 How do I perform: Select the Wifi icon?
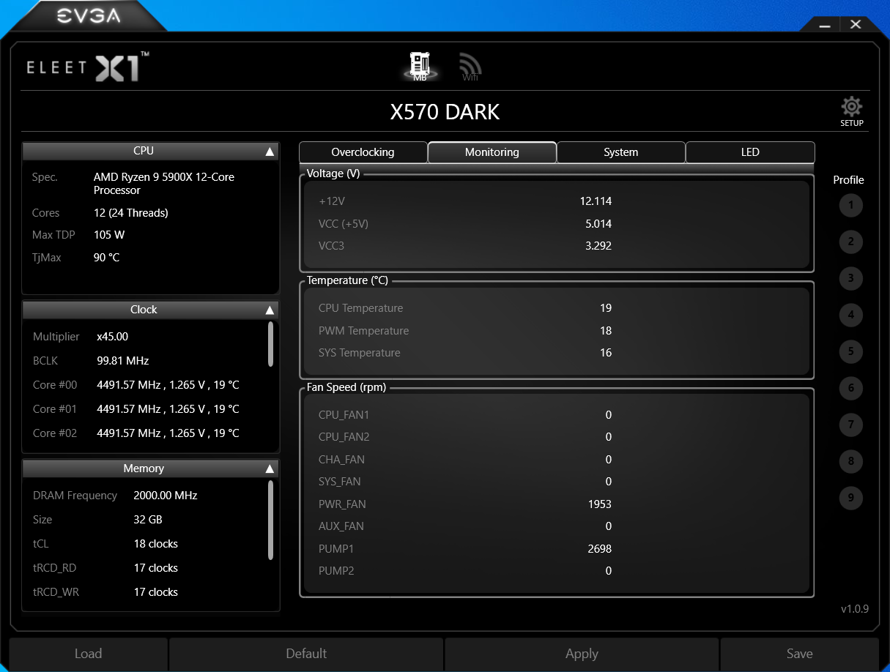[470, 67]
